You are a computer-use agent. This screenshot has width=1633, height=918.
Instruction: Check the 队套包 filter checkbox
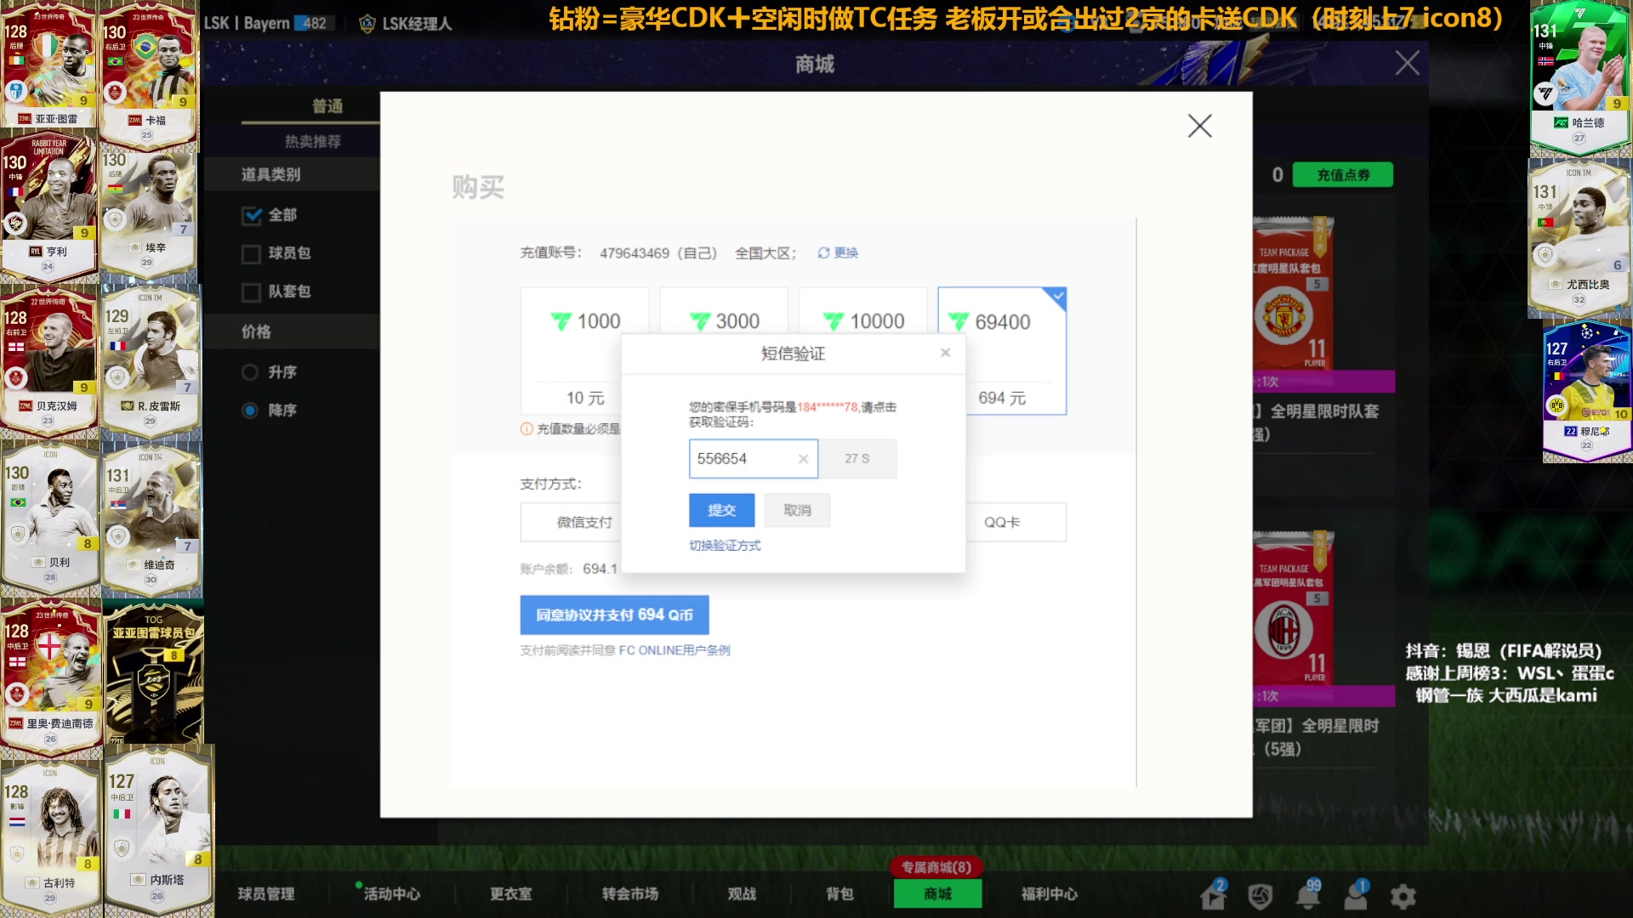(251, 292)
